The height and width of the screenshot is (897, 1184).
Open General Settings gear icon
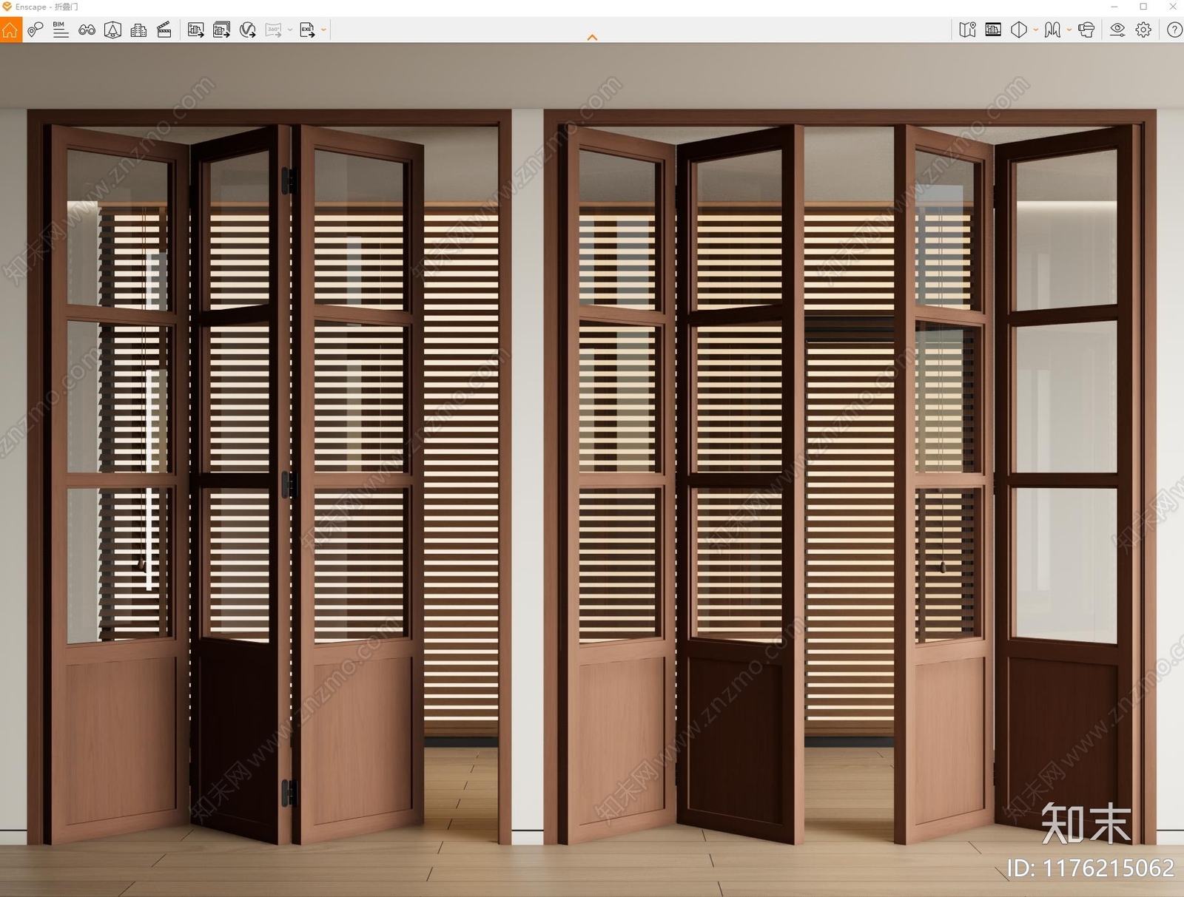pyautogui.click(x=1143, y=30)
